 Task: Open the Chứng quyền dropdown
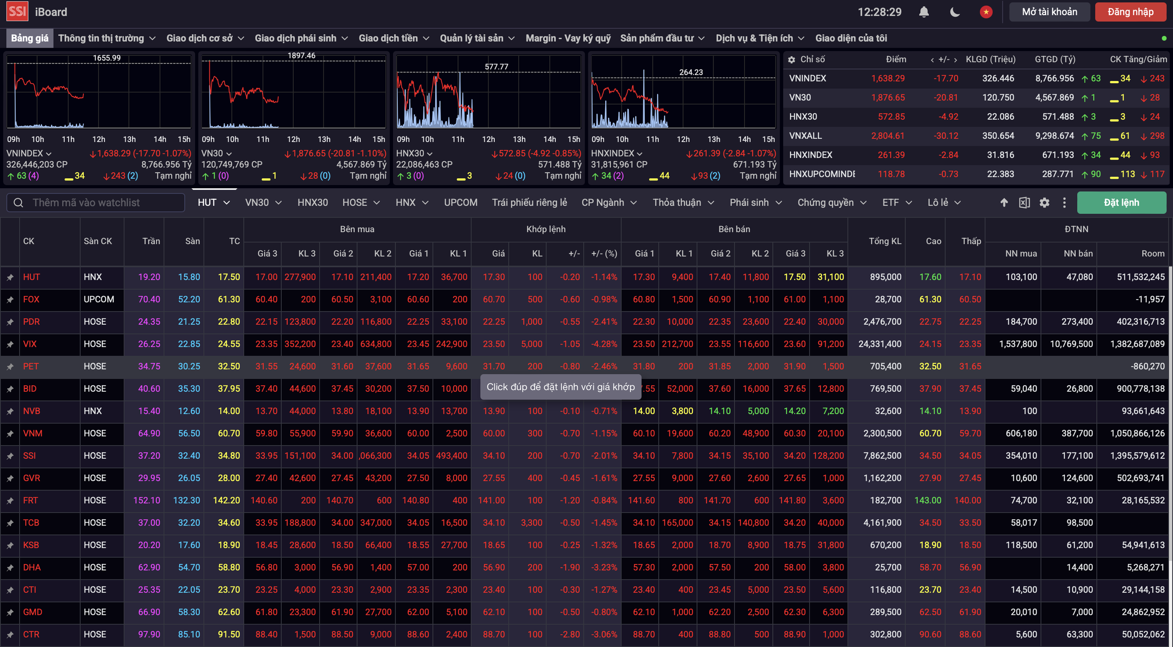tap(832, 203)
